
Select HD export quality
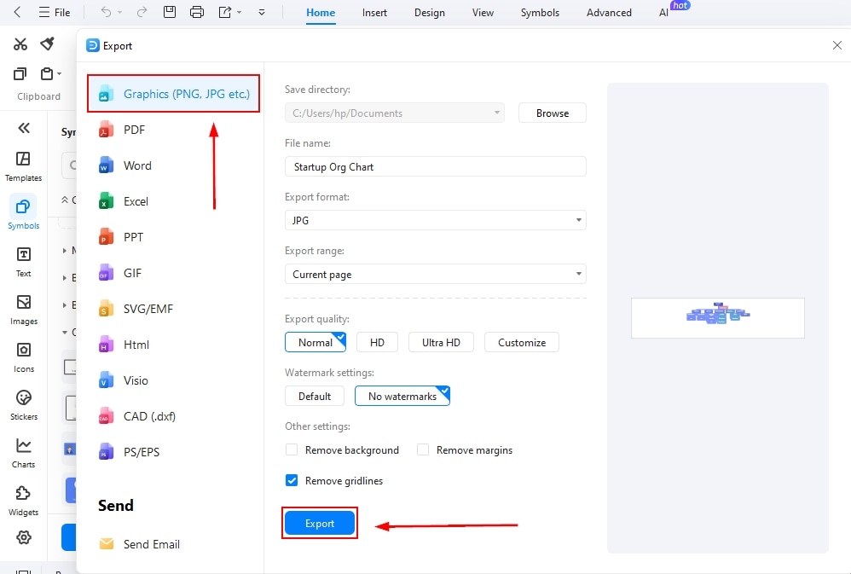(377, 343)
